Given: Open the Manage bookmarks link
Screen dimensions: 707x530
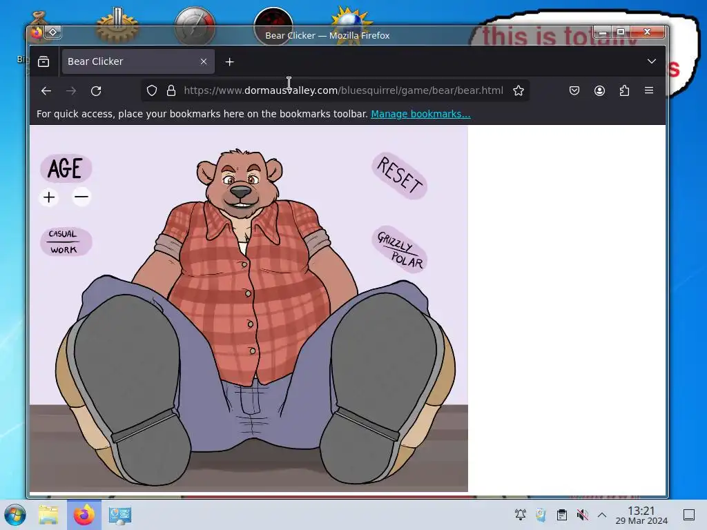Looking at the screenshot, I should point(420,114).
